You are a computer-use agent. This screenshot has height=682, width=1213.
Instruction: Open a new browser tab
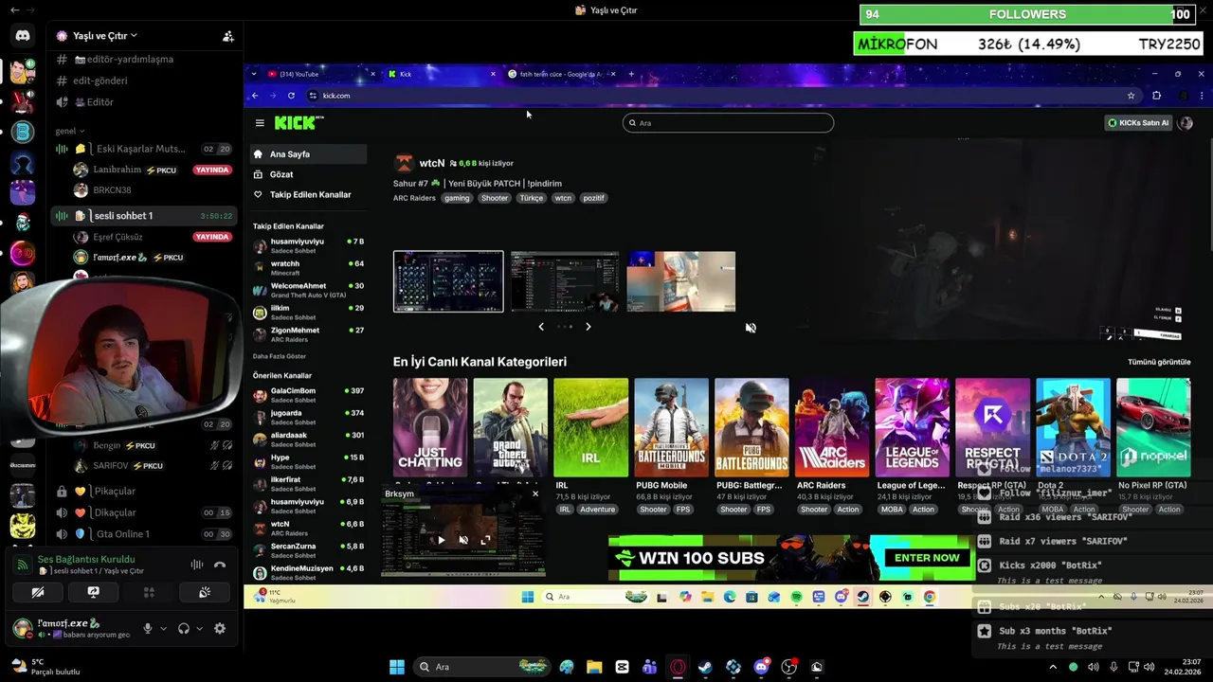(631, 74)
